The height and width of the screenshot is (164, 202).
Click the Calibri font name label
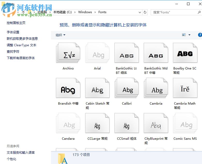click(x=127, y=103)
